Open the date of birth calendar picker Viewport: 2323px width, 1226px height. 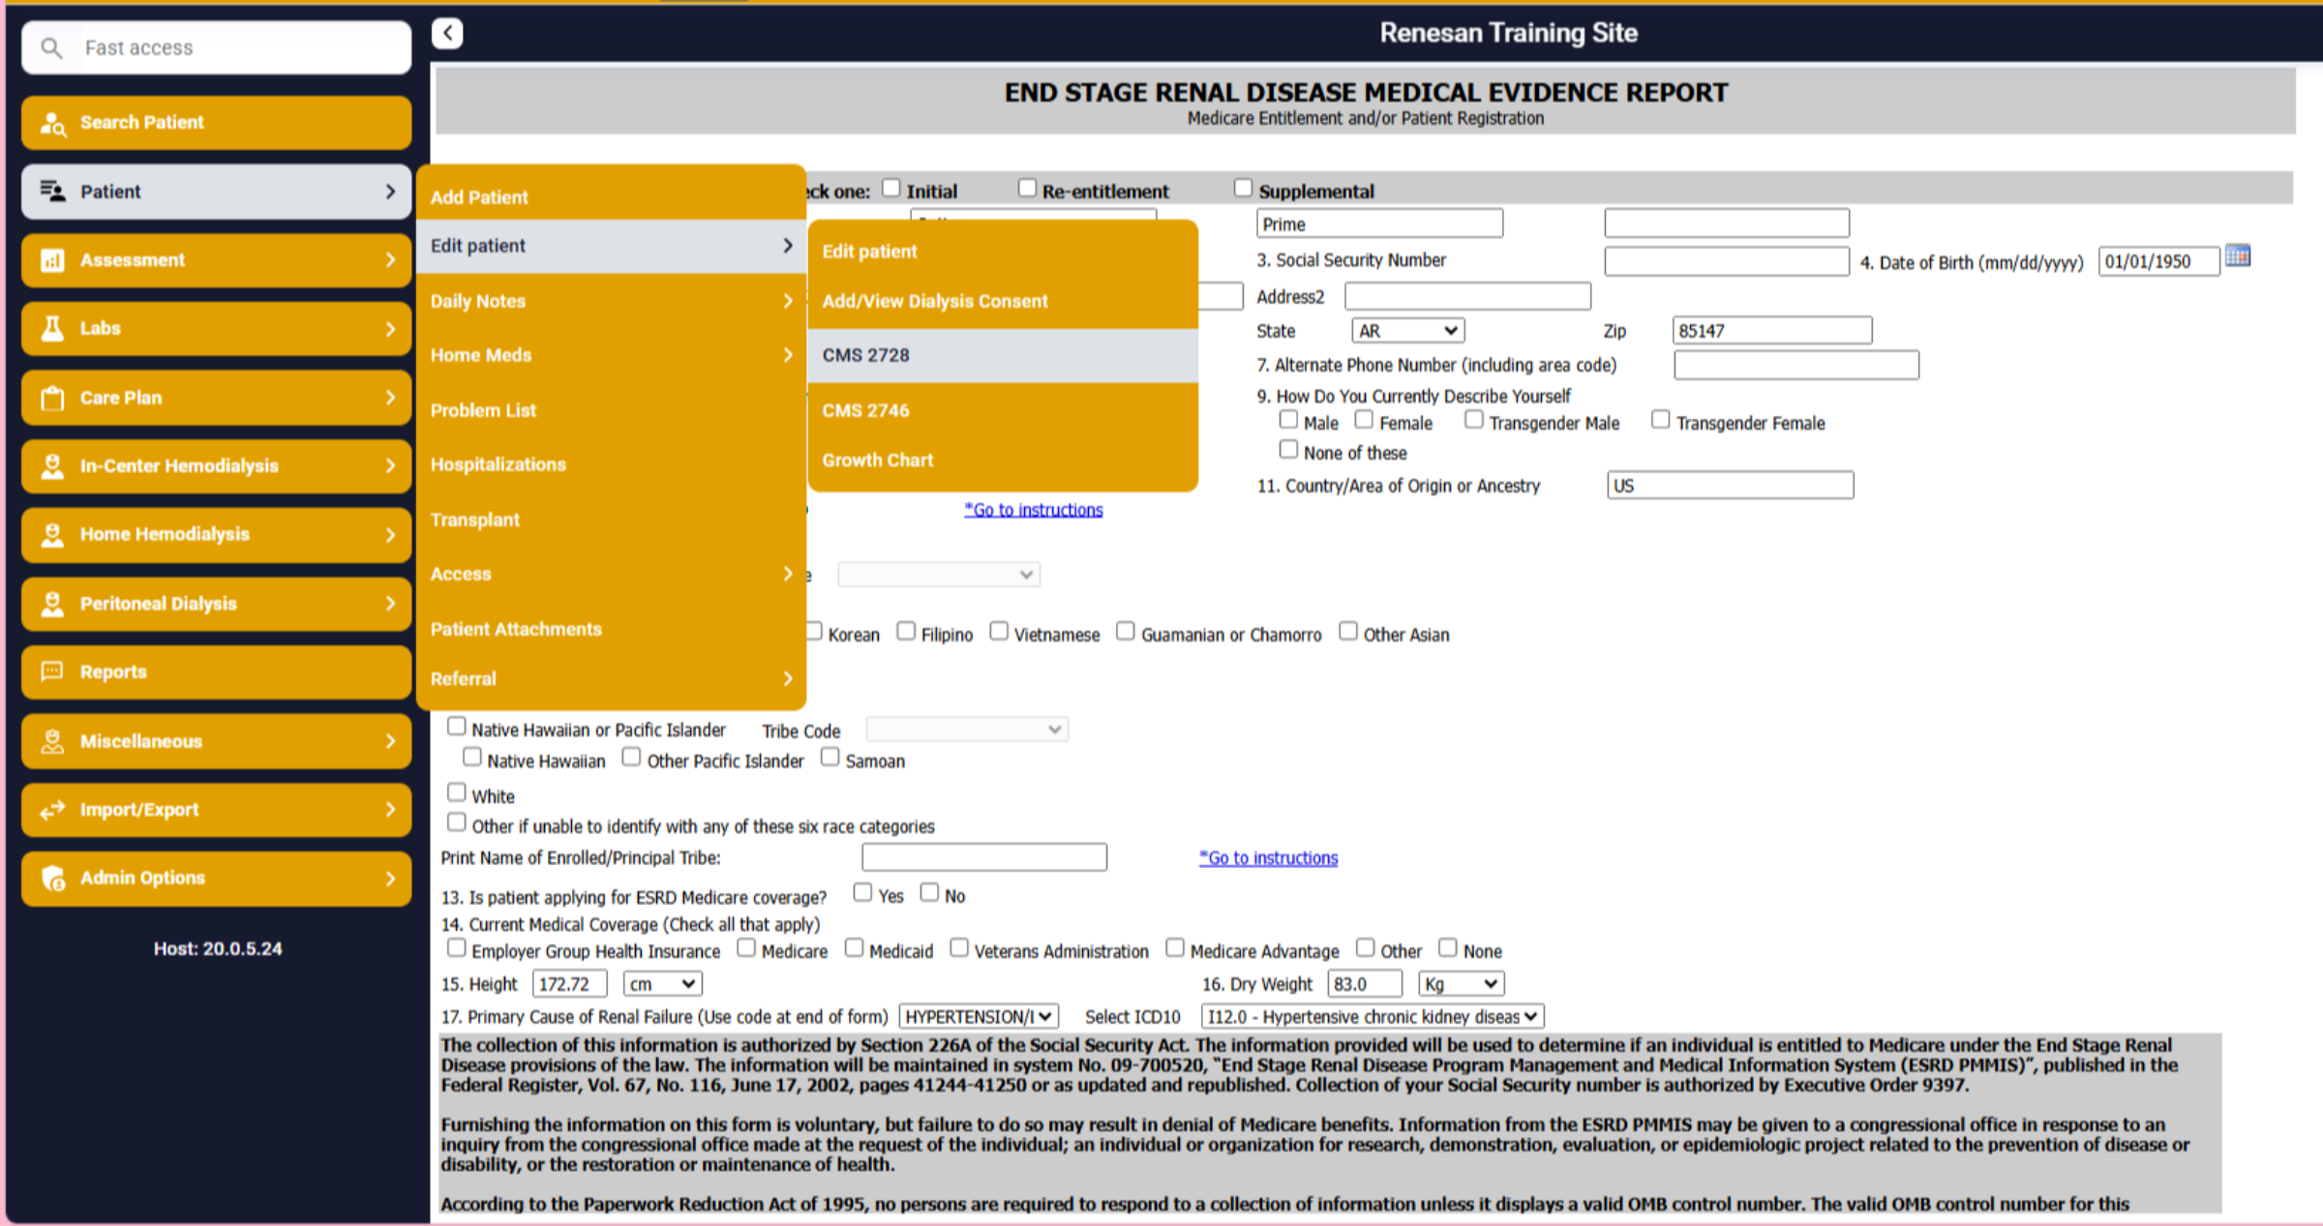(2237, 256)
